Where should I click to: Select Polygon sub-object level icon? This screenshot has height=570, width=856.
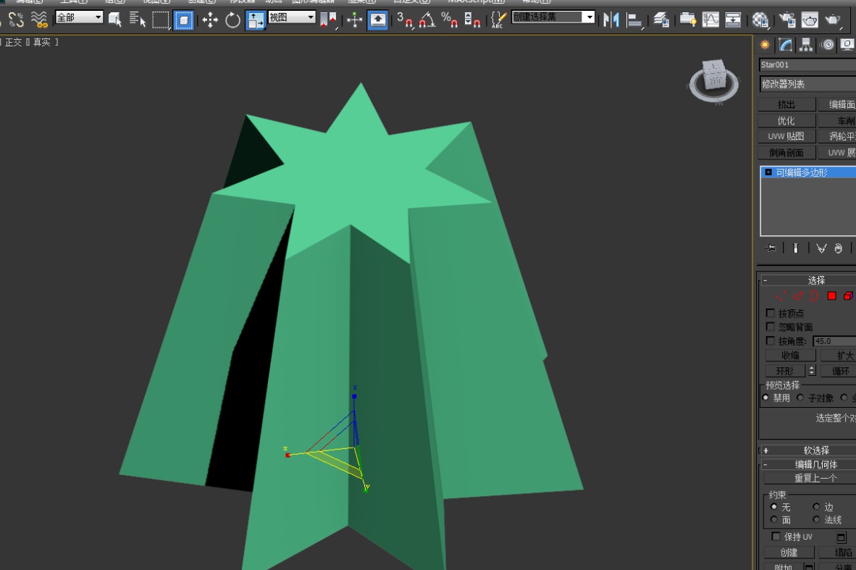[x=831, y=296]
